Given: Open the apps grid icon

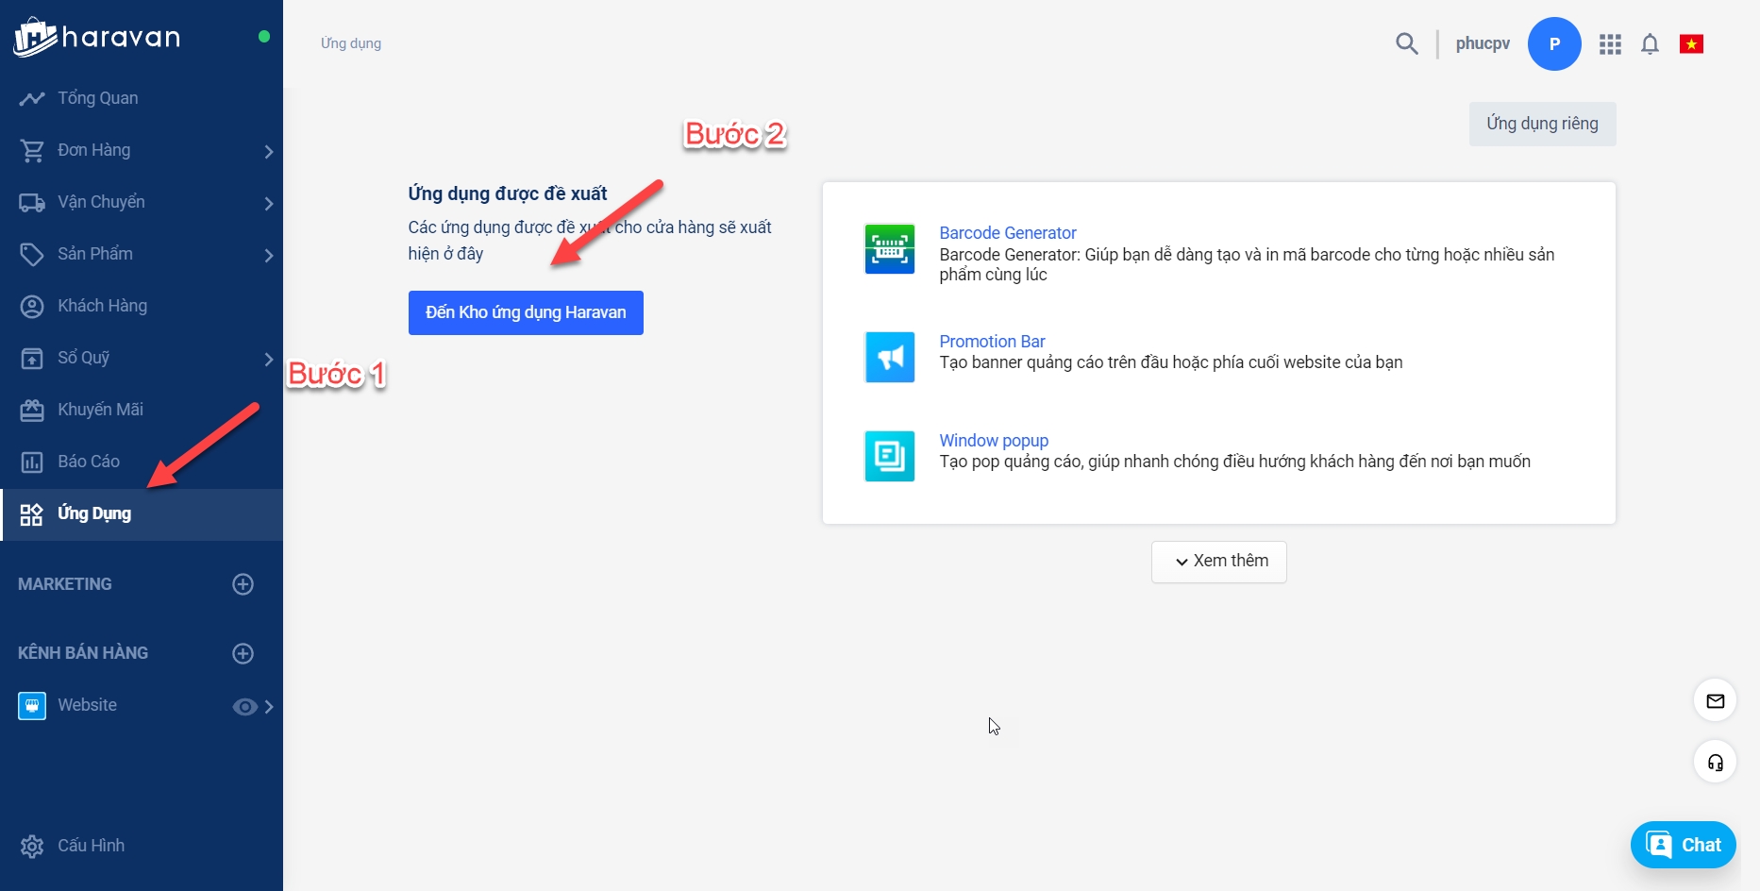Looking at the screenshot, I should point(1610,44).
